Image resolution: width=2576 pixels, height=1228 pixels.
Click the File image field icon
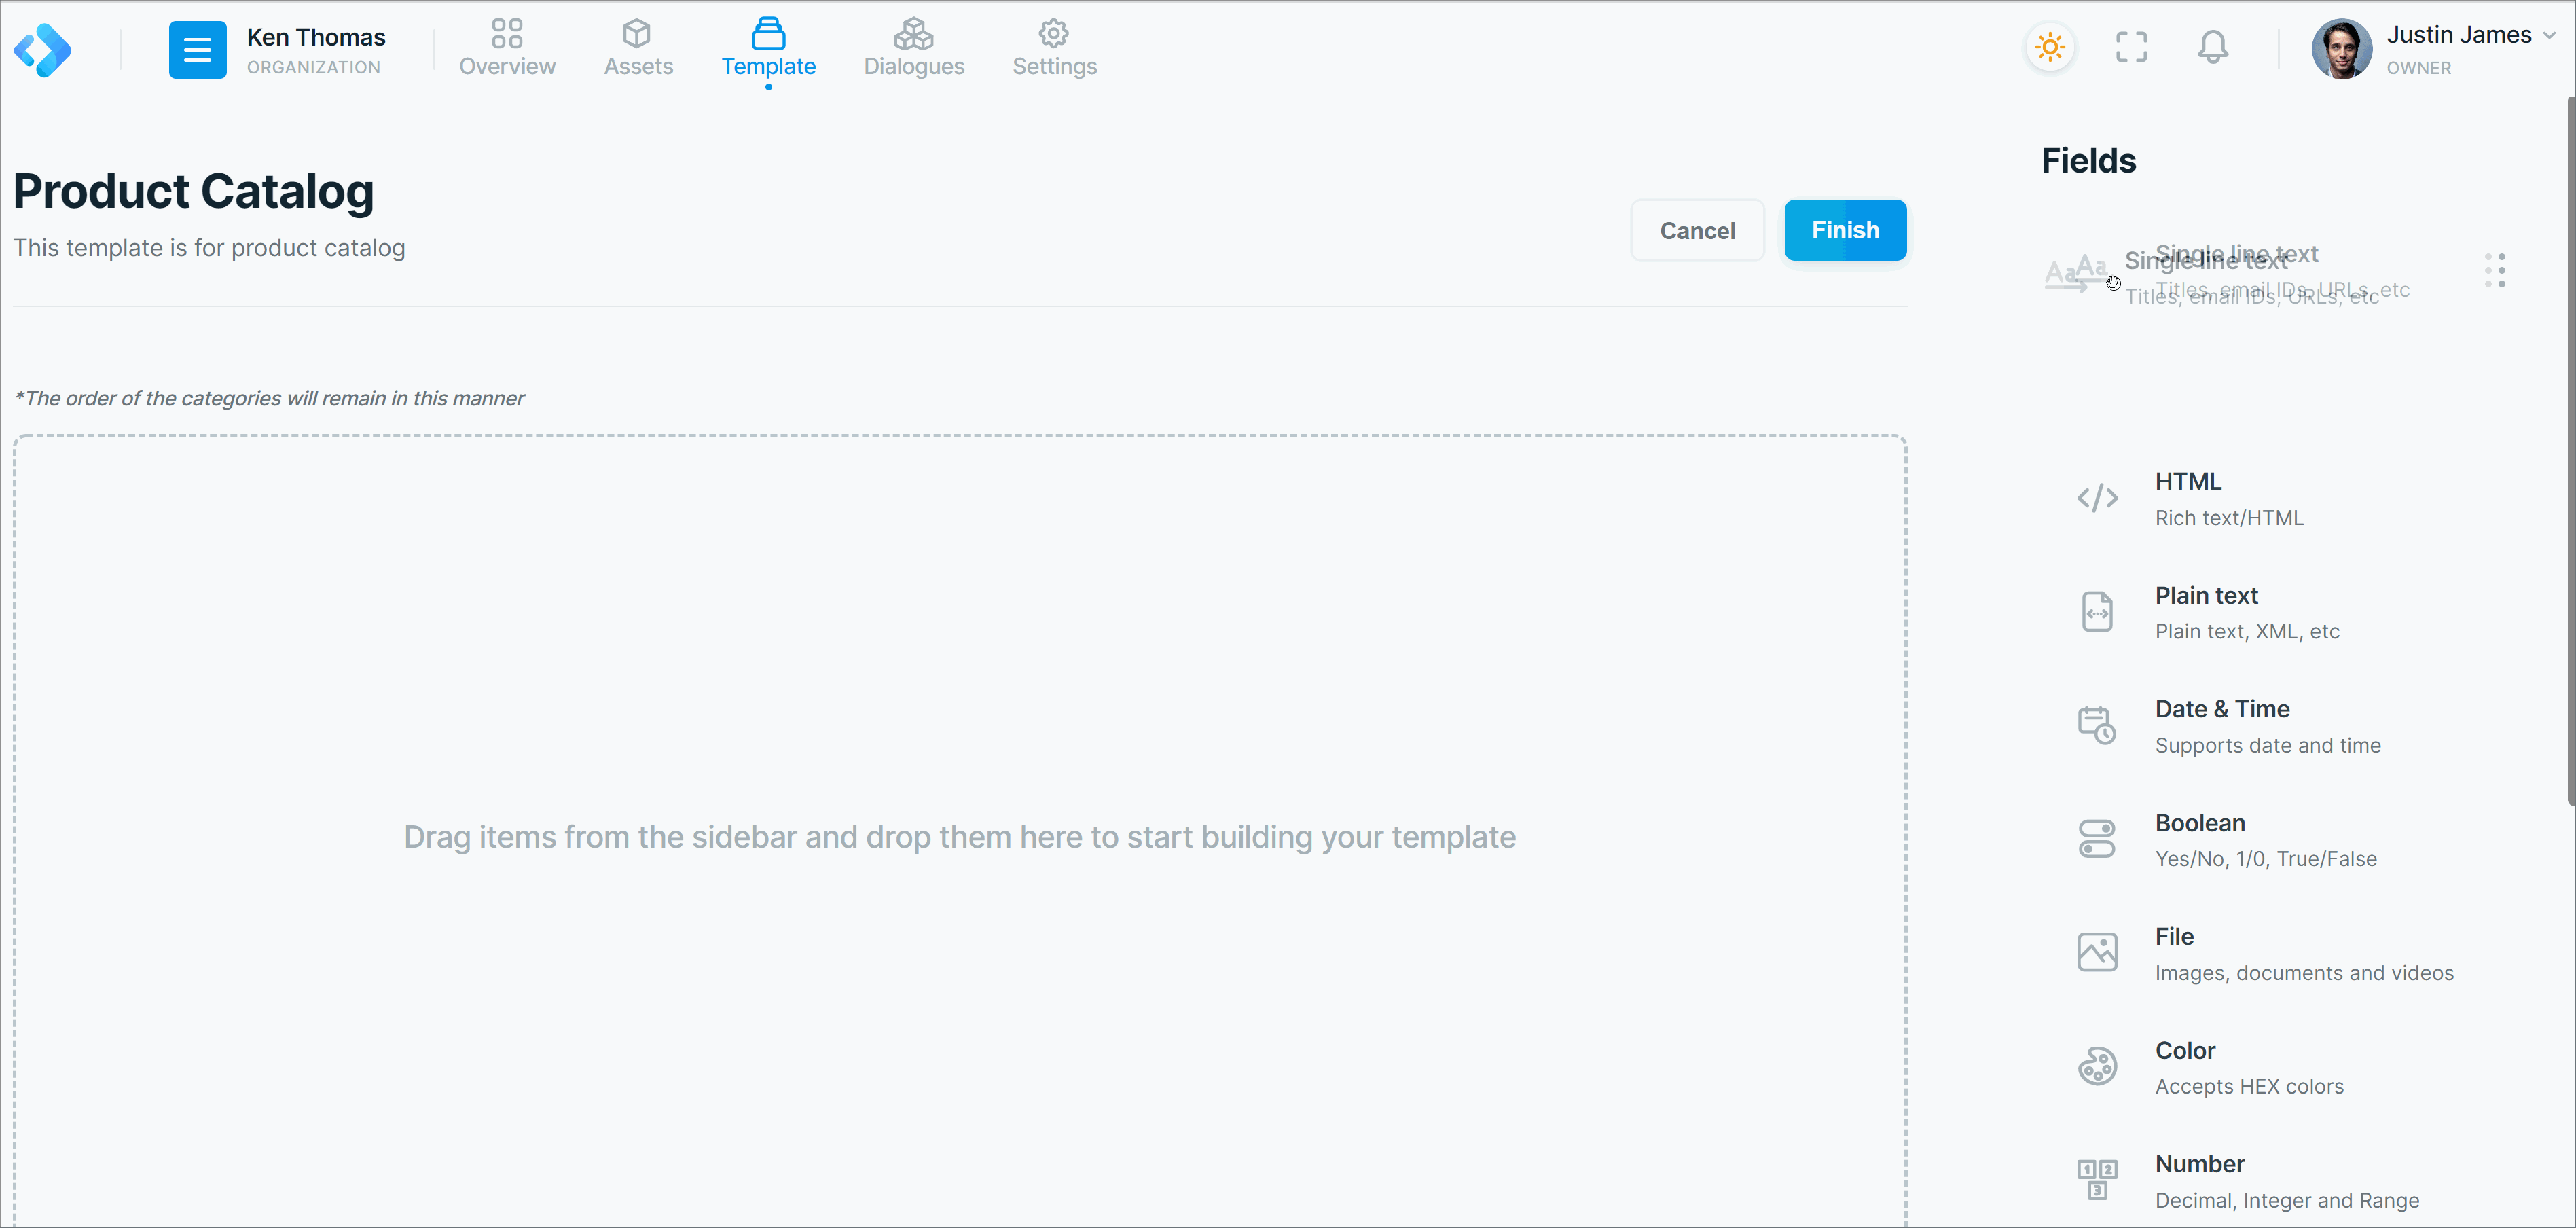coord(2097,953)
